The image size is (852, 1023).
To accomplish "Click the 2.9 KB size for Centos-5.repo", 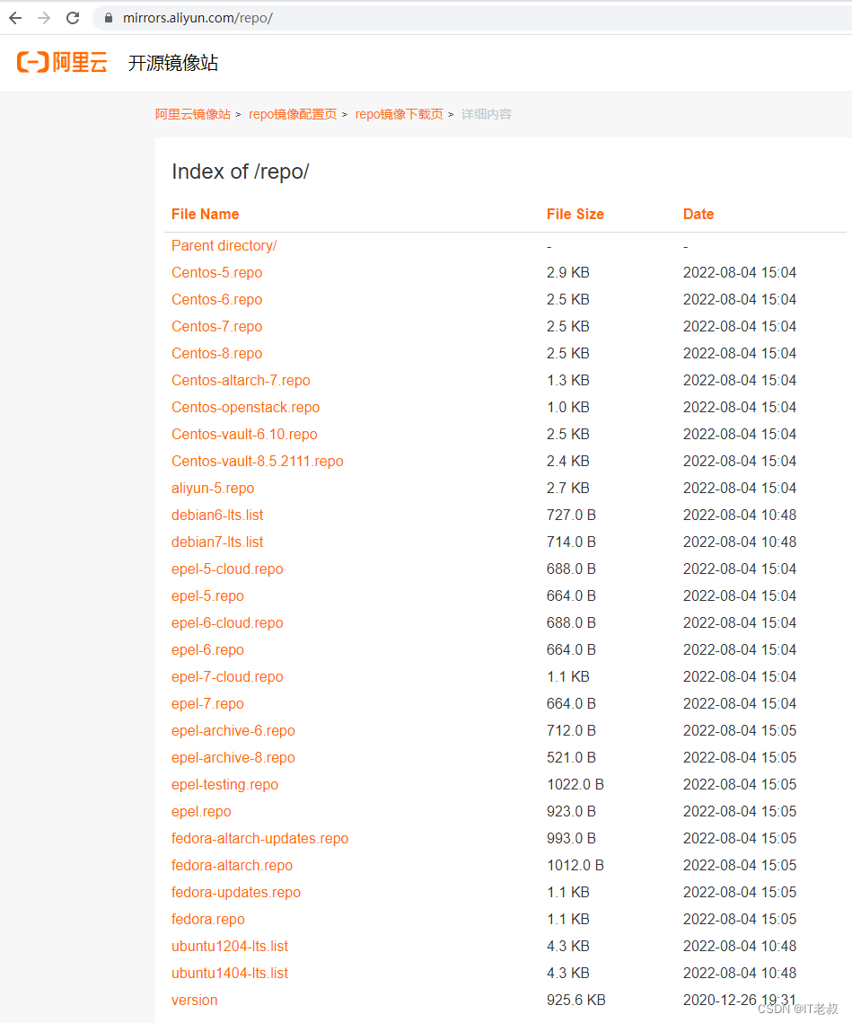I will point(568,273).
